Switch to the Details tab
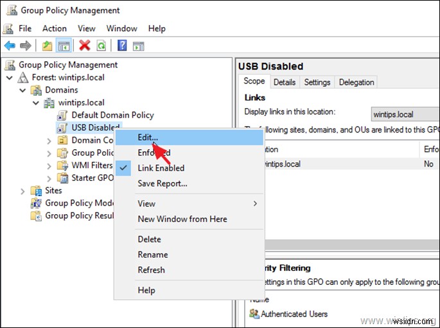 click(x=285, y=82)
